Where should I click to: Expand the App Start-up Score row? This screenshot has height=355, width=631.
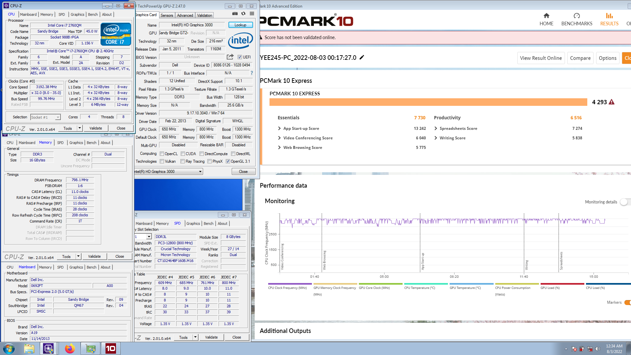279,129
